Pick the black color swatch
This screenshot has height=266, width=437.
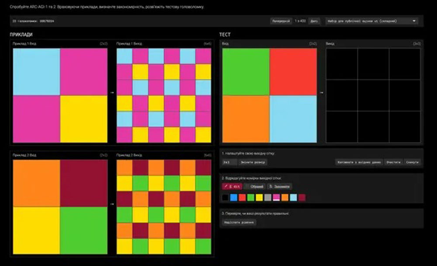225,198
